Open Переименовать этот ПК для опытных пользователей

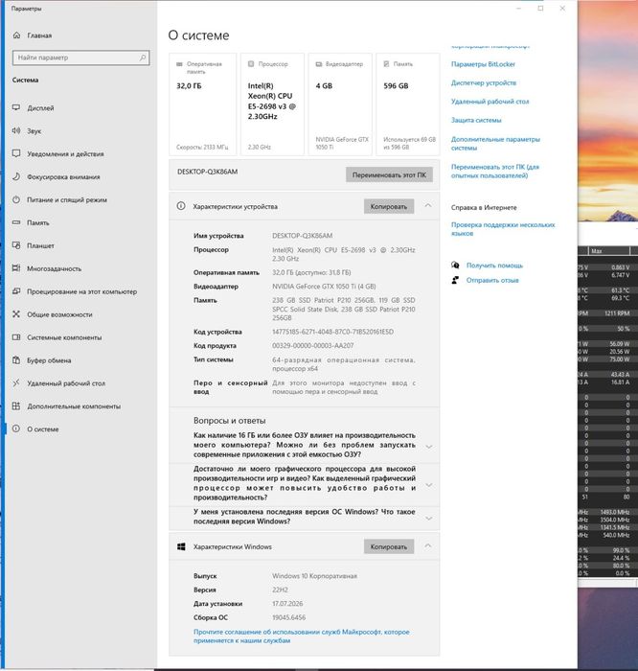tap(495, 171)
